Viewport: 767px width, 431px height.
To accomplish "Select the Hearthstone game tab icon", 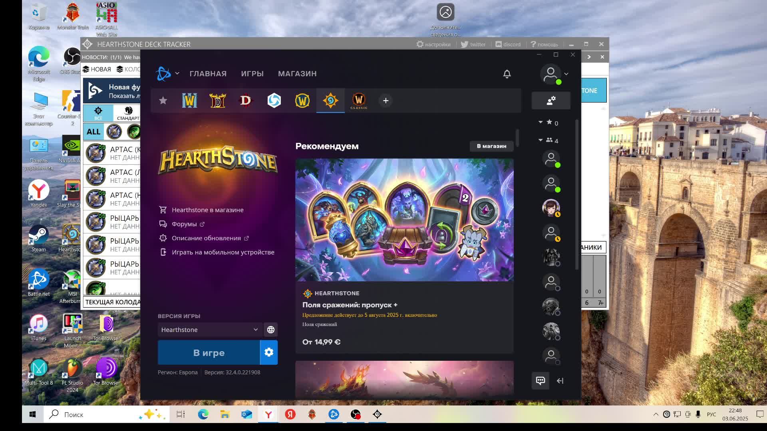I will tap(330, 101).
